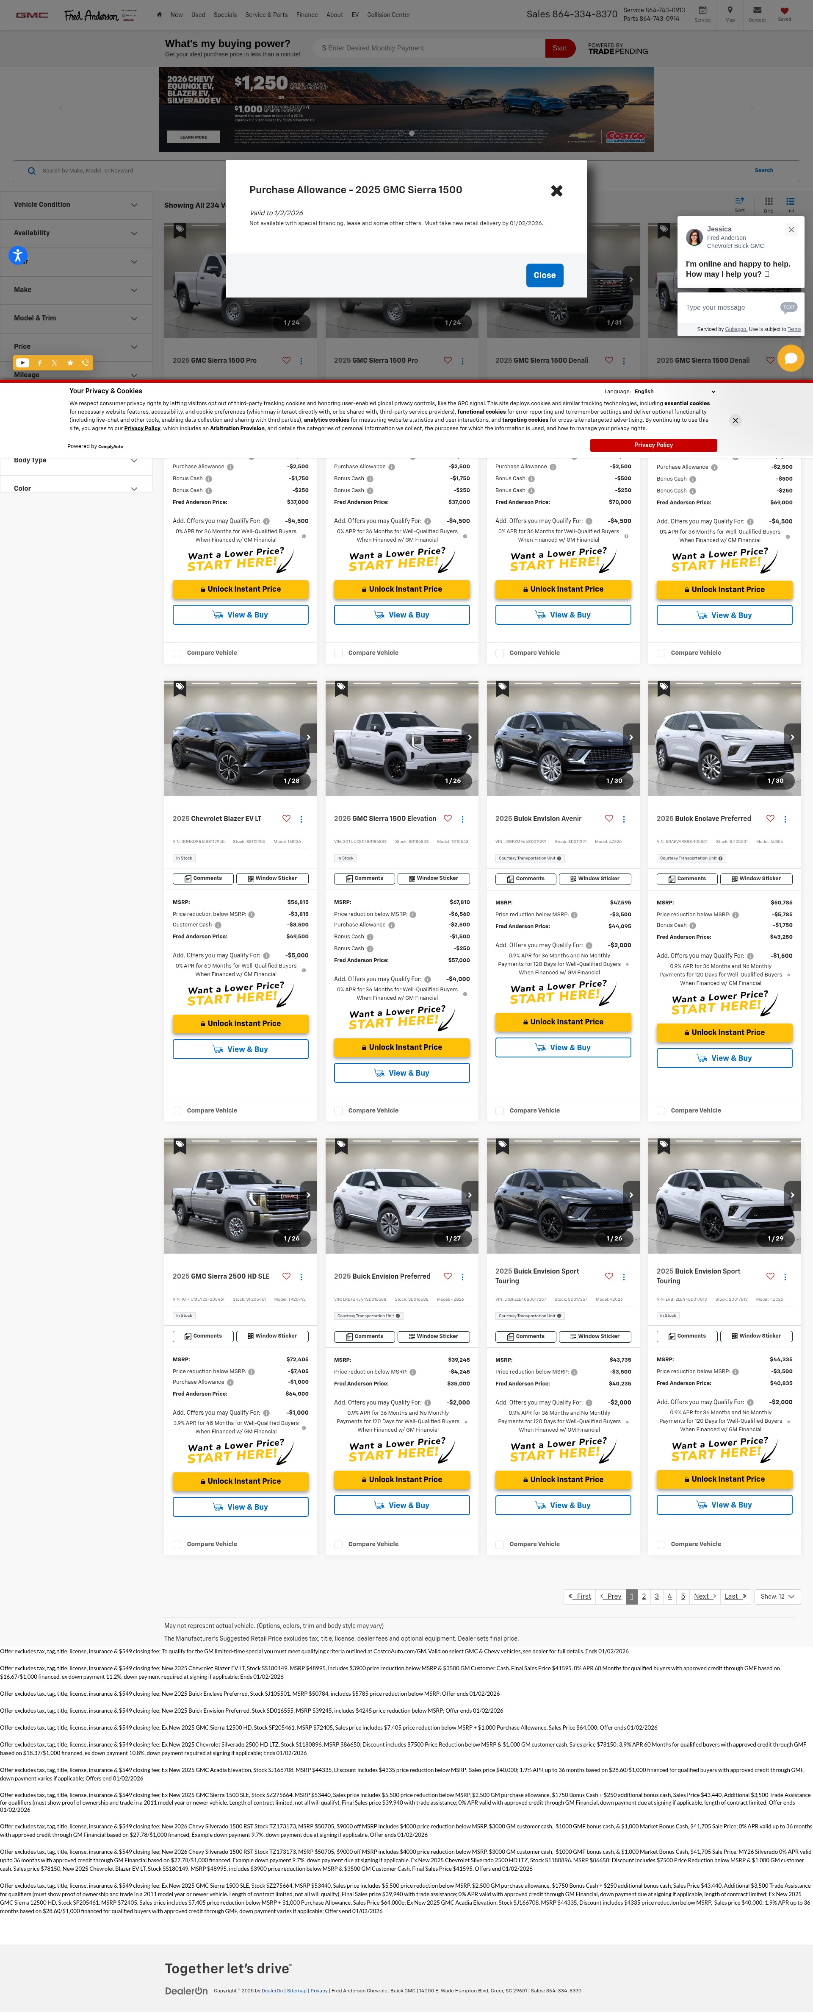Open the accessibility widget icon
The height and width of the screenshot is (2014, 813).
pyautogui.click(x=18, y=255)
